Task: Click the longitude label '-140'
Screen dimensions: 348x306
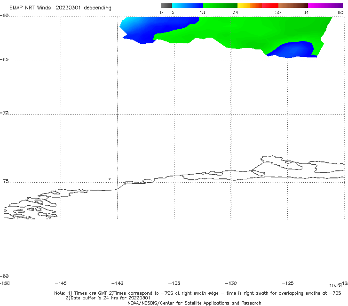Action: 117,283
